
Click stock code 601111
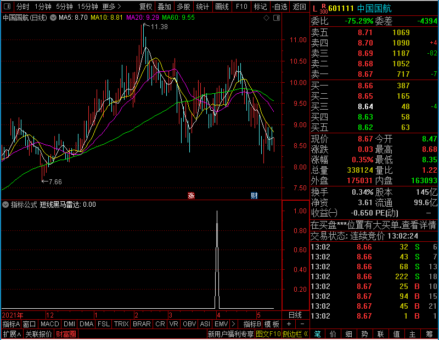341,8
